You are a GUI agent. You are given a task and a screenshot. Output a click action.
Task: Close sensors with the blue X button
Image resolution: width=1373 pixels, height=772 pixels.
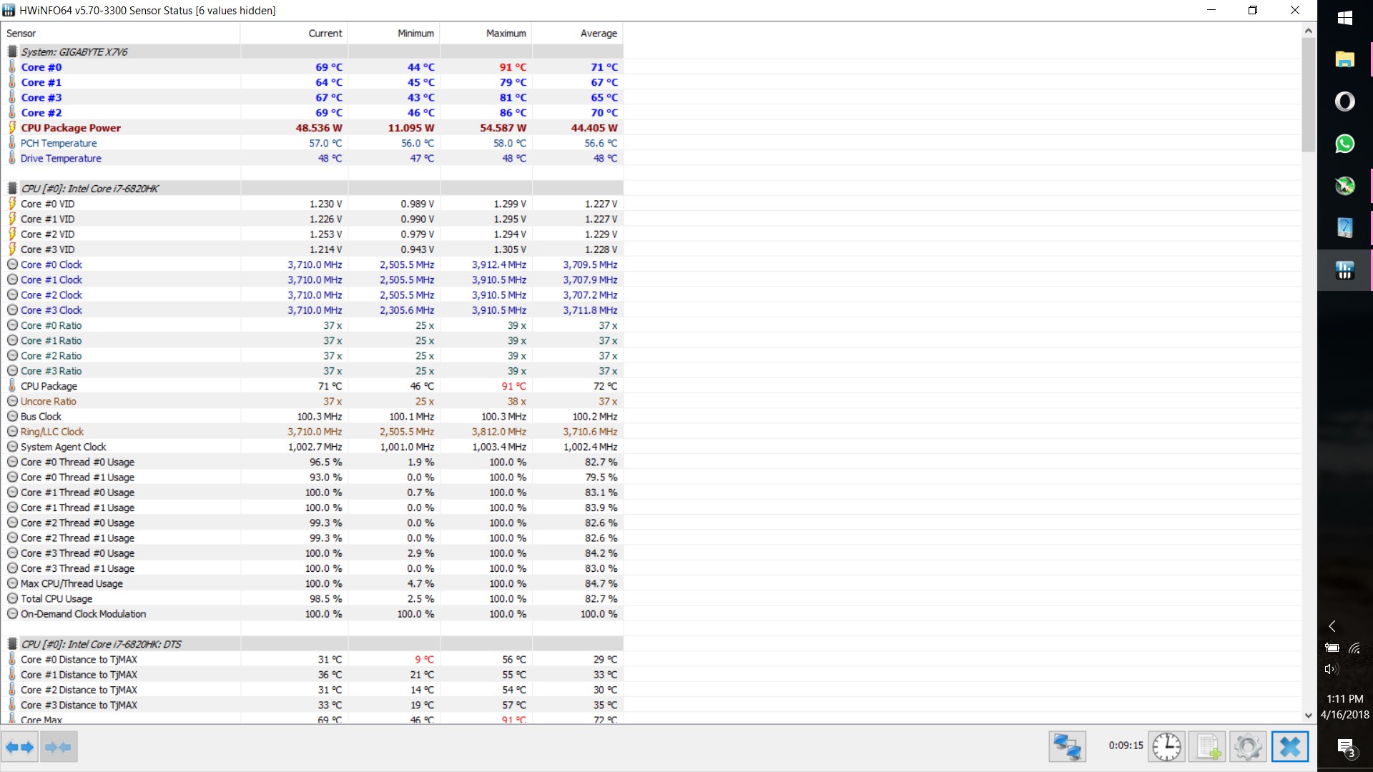pos(1289,747)
